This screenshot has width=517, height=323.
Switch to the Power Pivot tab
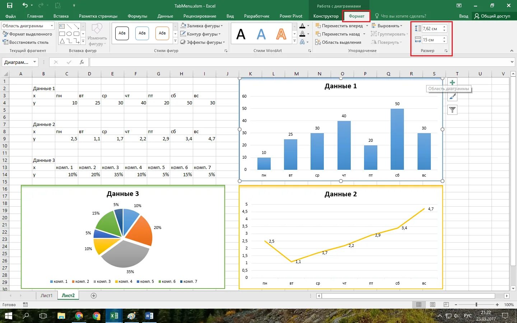[x=291, y=16]
